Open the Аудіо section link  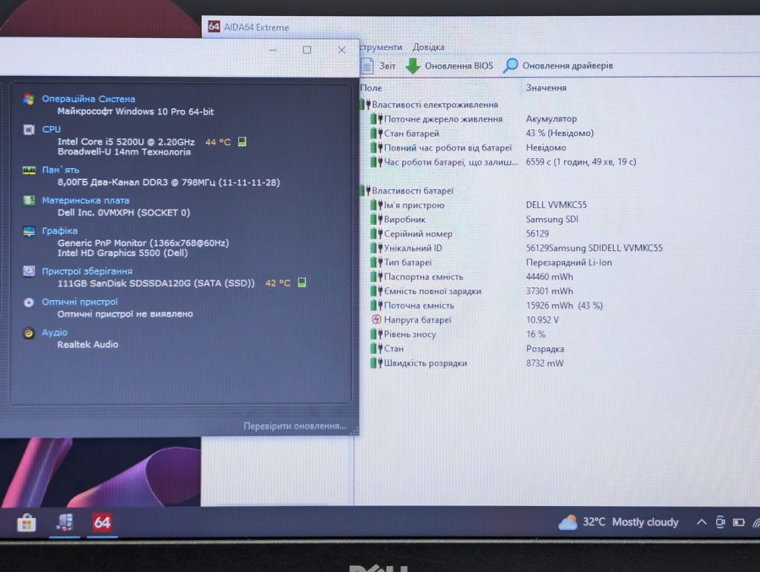54,332
